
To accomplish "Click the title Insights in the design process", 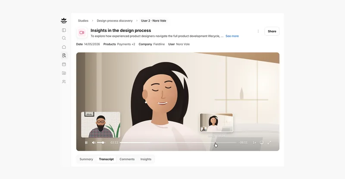I will click(121, 30).
